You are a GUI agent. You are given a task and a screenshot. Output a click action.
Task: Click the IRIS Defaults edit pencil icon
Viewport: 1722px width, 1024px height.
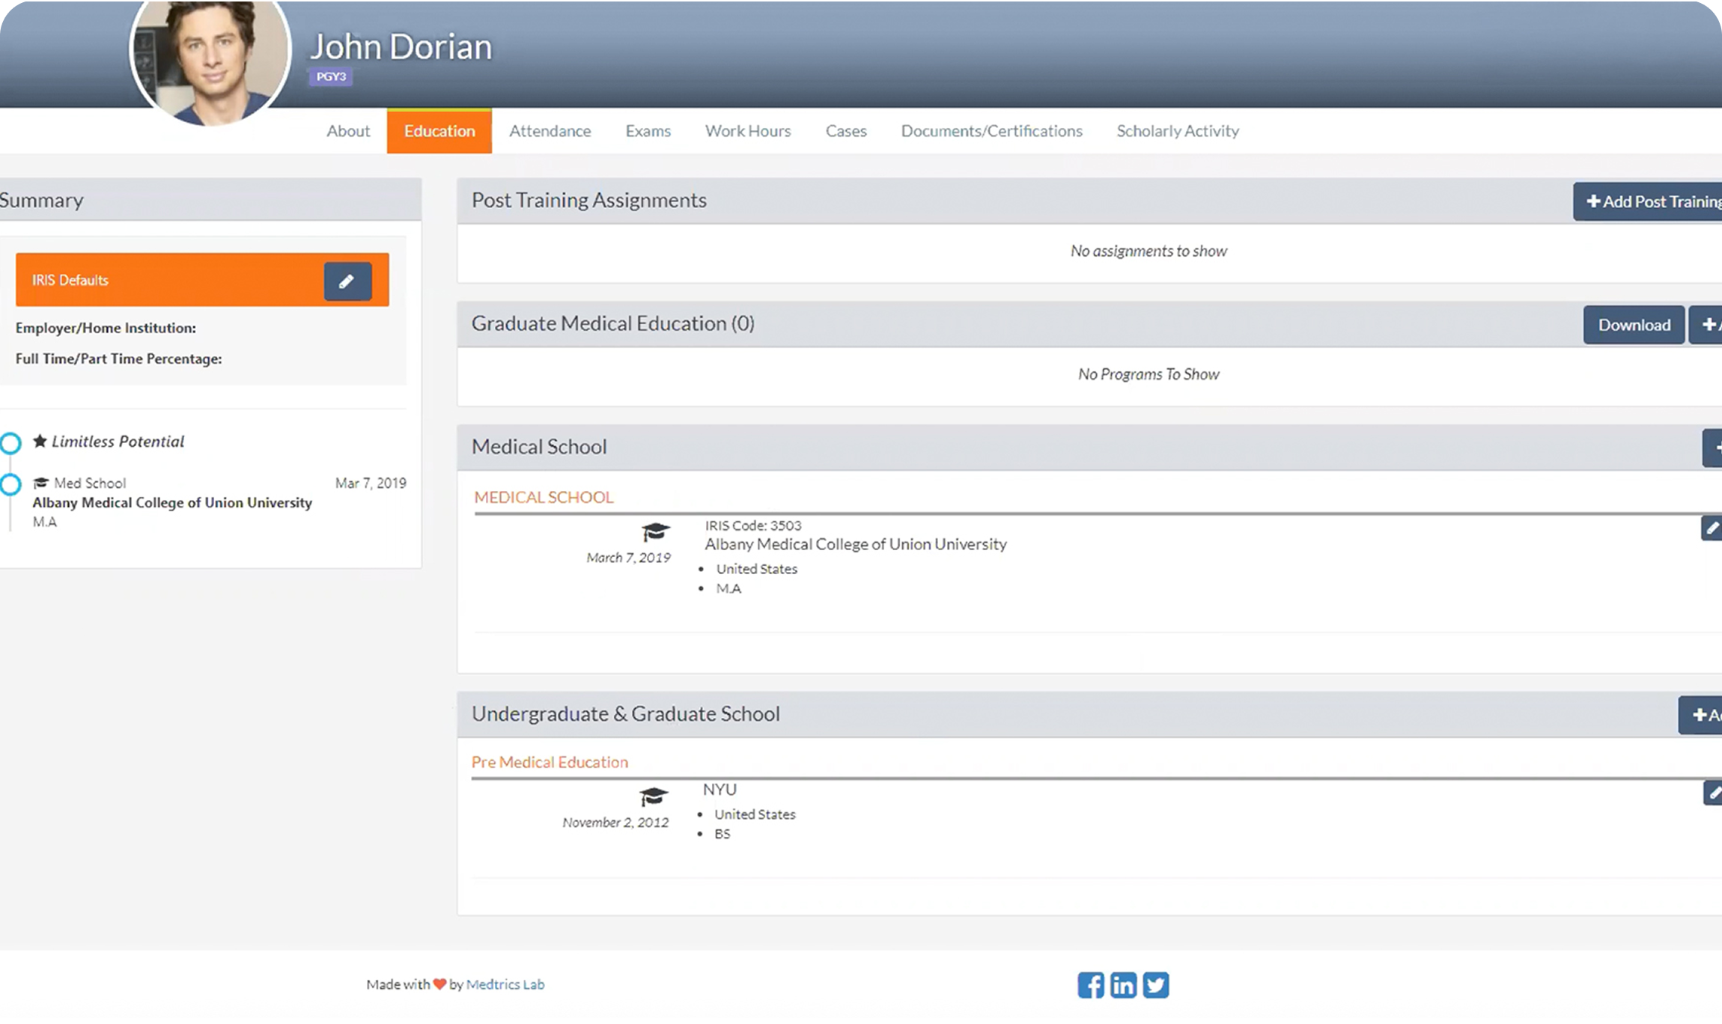(347, 281)
